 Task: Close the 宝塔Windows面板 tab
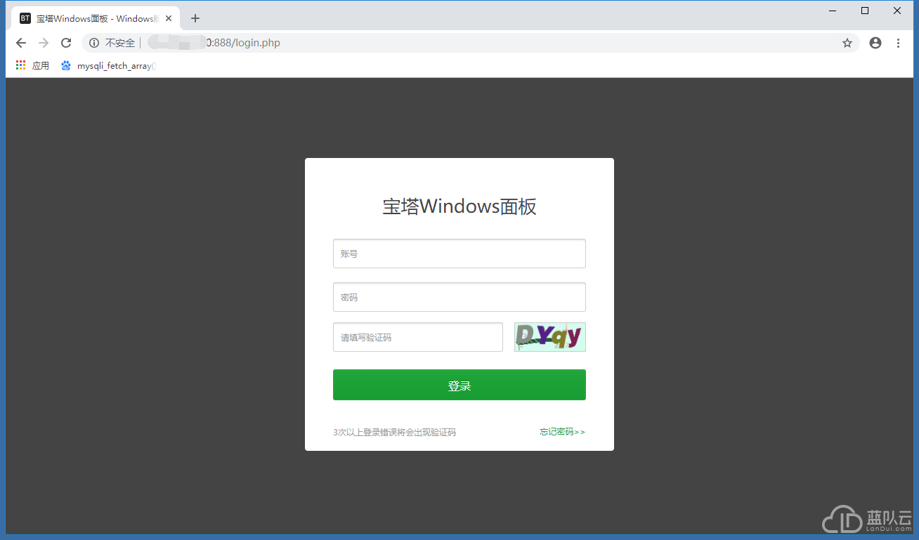169,18
